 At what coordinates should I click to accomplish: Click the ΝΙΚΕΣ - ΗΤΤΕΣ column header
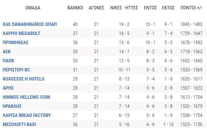(124, 8)
